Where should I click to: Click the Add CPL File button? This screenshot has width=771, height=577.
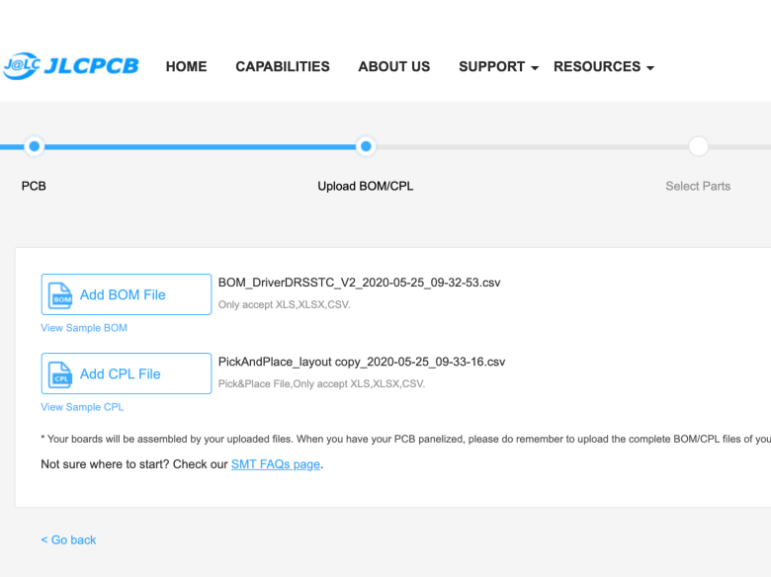[x=127, y=373]
